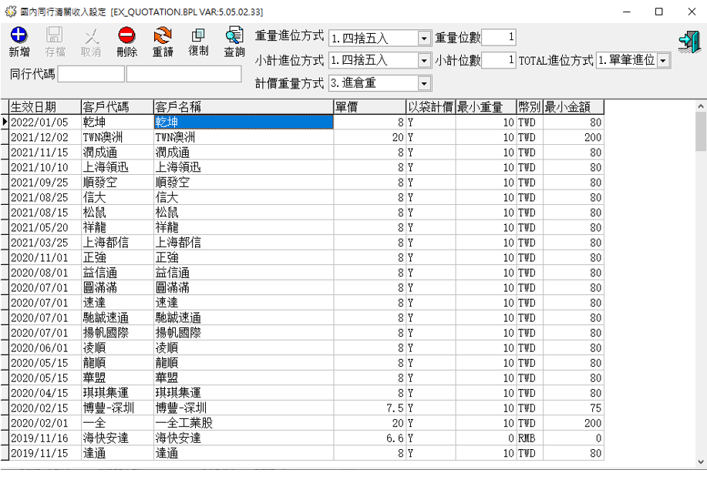Click the first 同行代碼 input field

point(90,74)
